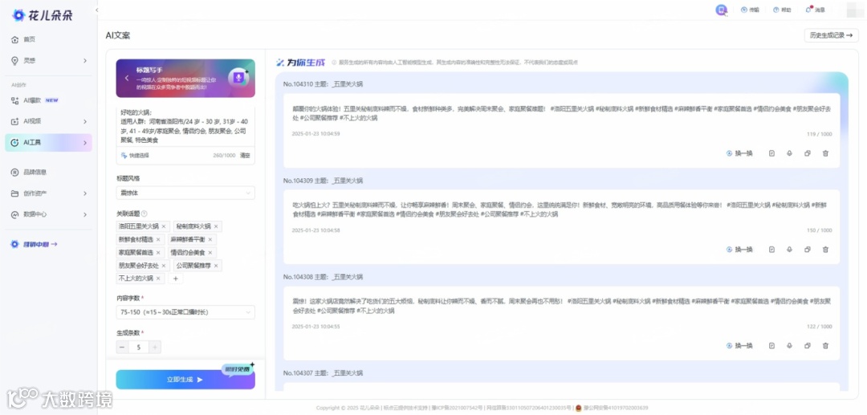867x415 pixels.
Task: Decrease 生成条数 with minus button
Action: [122, 347]
